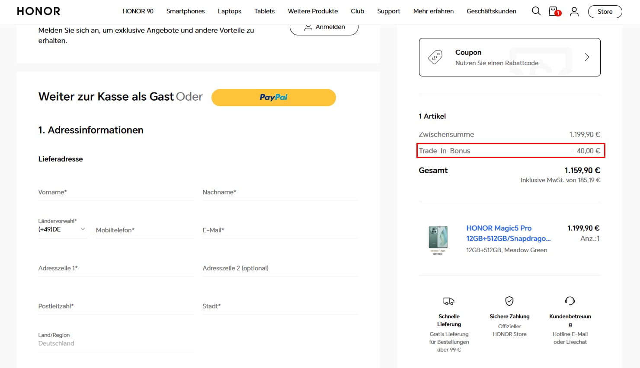640x368 pixels.
Task: Click the Magic5 Pro product thumbnail
Action: coord(438,239)
